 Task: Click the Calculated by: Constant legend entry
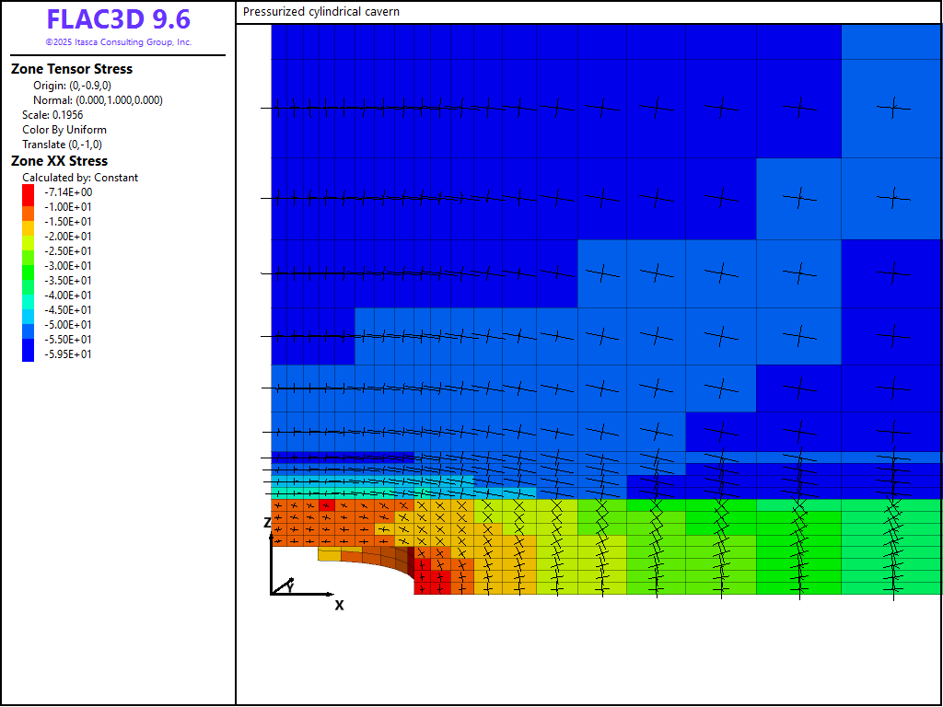[80, 178]
